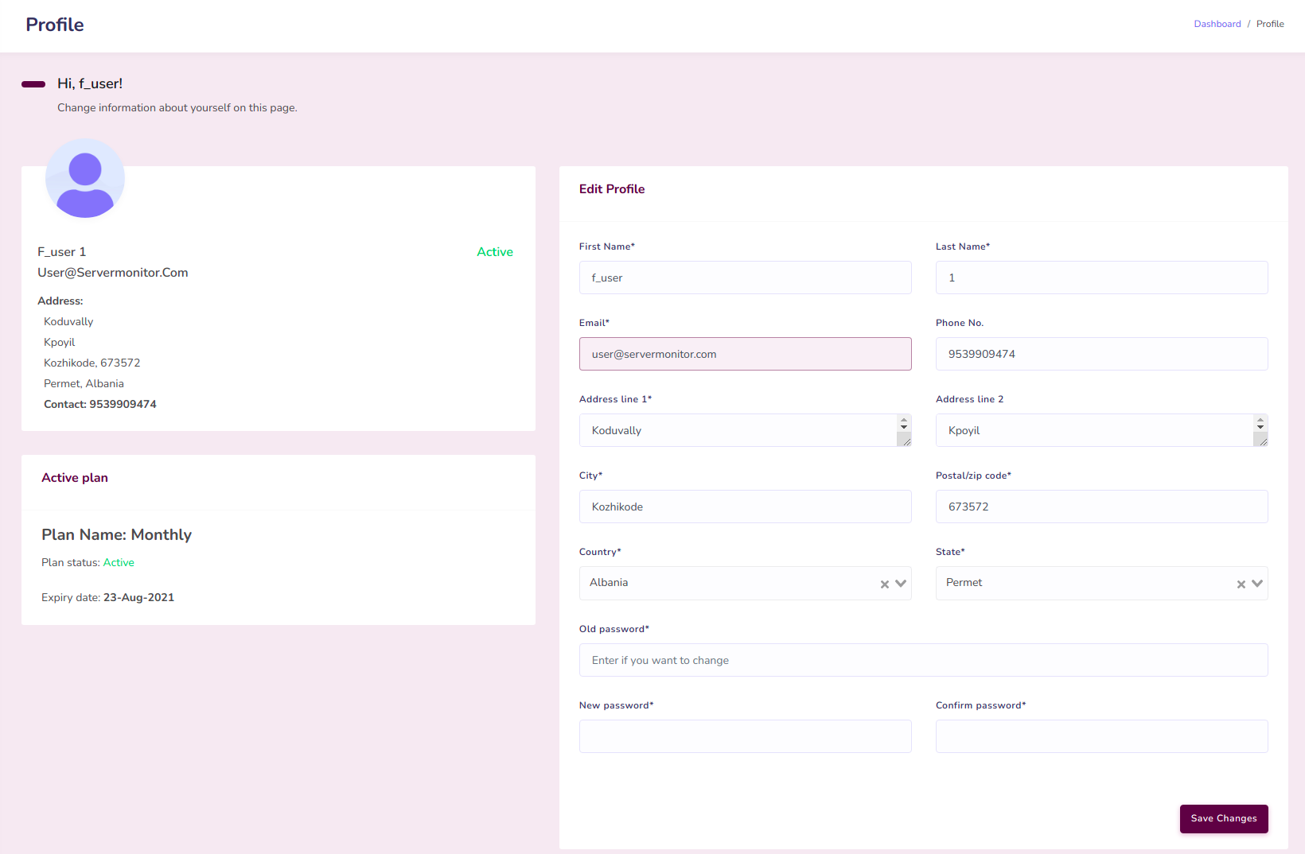Clear the Permet state selection

(1241, 584)
